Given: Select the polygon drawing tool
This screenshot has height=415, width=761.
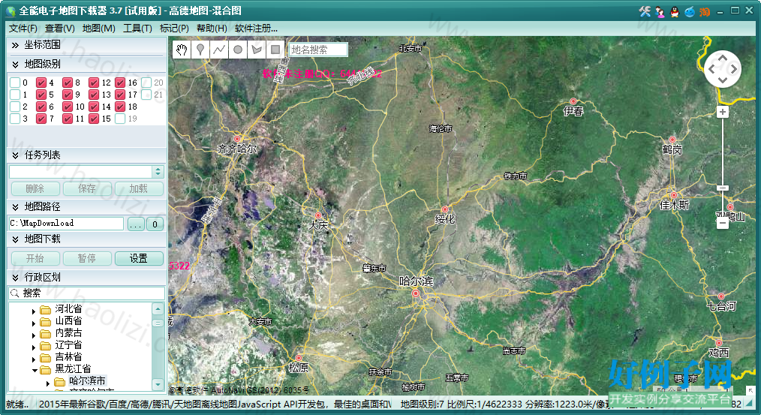Looking at the screenshot, I should pos(256,50).
